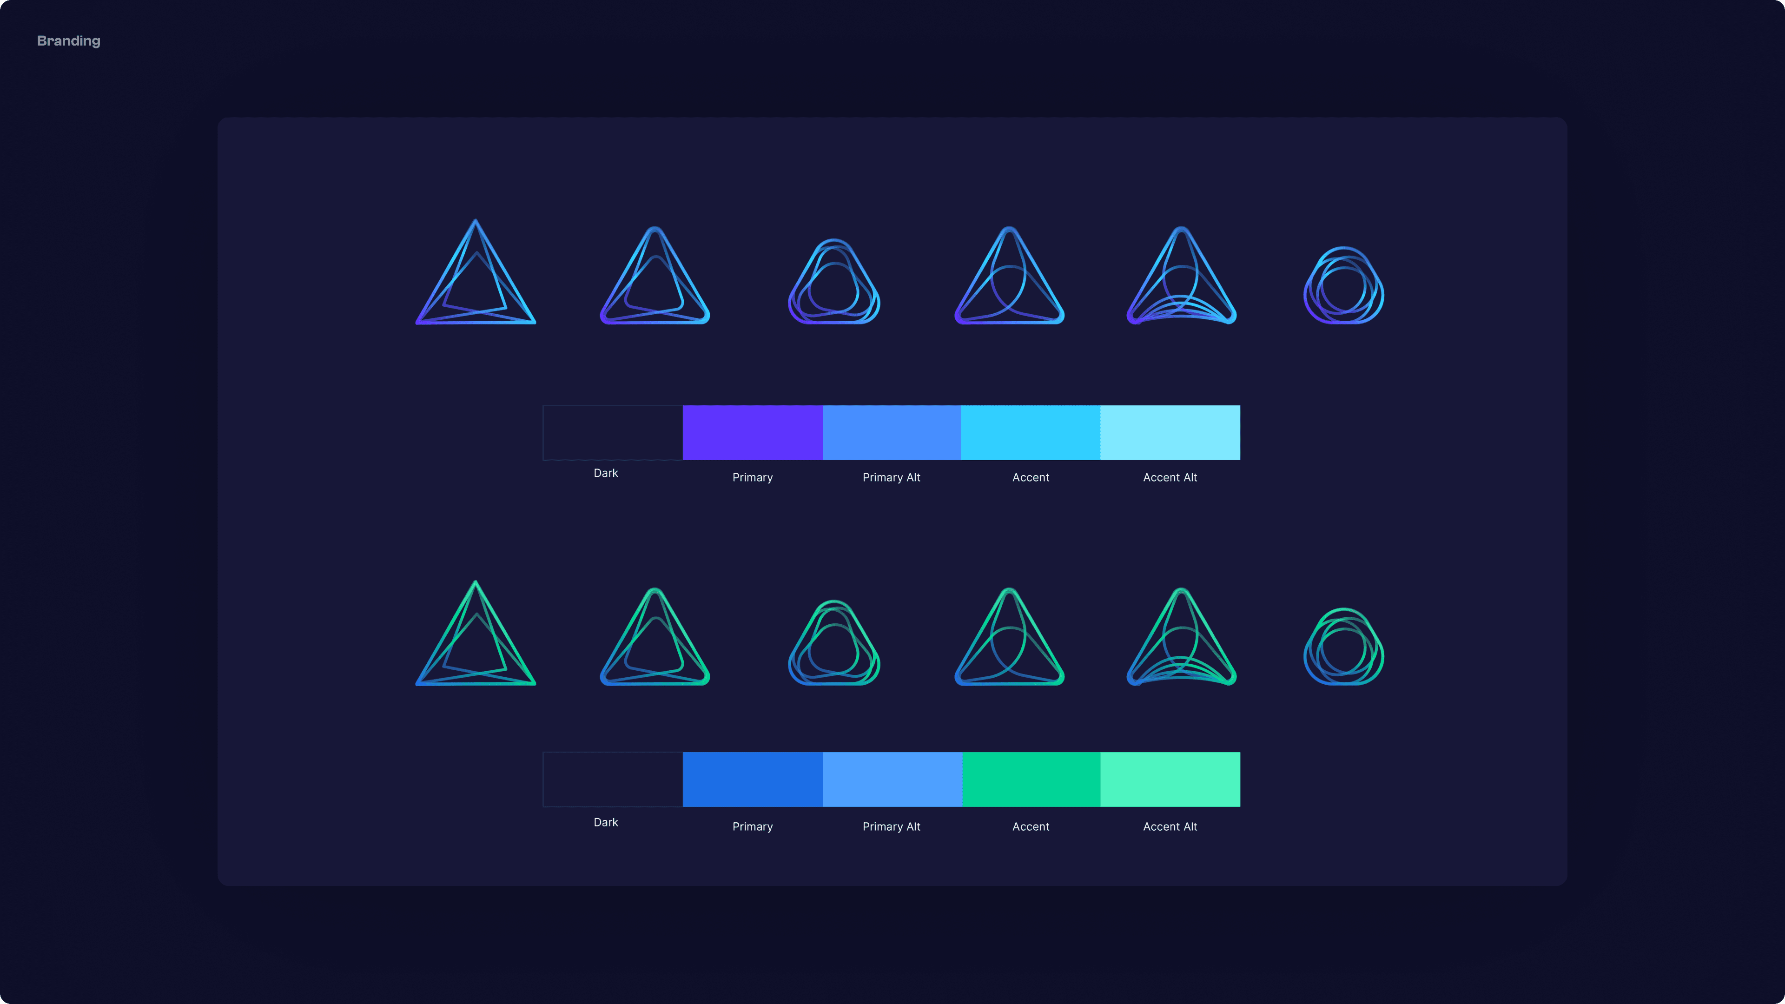Select the light cyan Accent Alt swatch
This screenshot has width=1785, height=1004.
point(1170,432)
